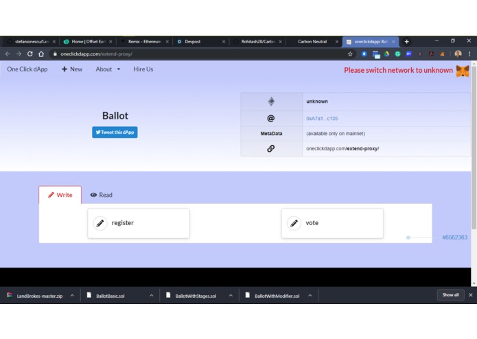Click the site lock icon in address bar

click(55, 54)
